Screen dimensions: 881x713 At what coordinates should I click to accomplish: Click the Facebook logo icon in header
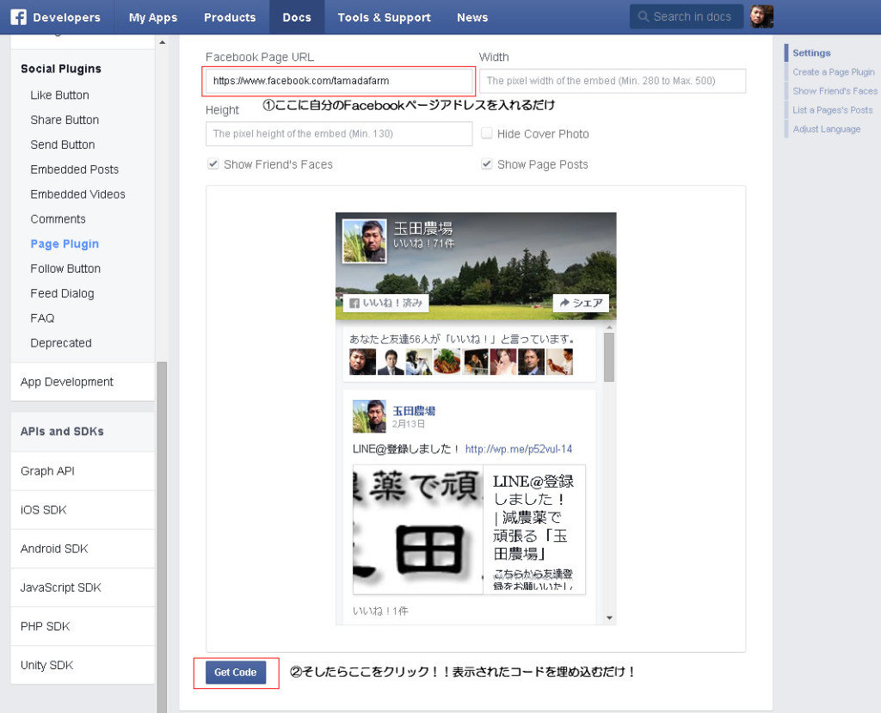click(18, 17)
